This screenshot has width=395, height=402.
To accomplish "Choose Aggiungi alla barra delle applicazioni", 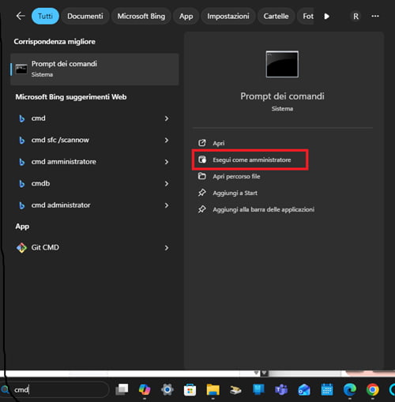I will 264,209.
